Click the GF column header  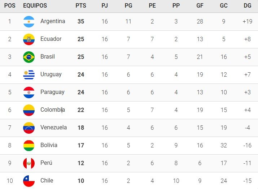pyautogui.click(x=200, y=6)
